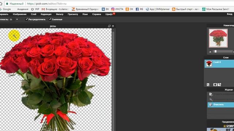Click the vertical scrollbar of the розы canvas
The image size is (234, 131).
click(113, 79)
